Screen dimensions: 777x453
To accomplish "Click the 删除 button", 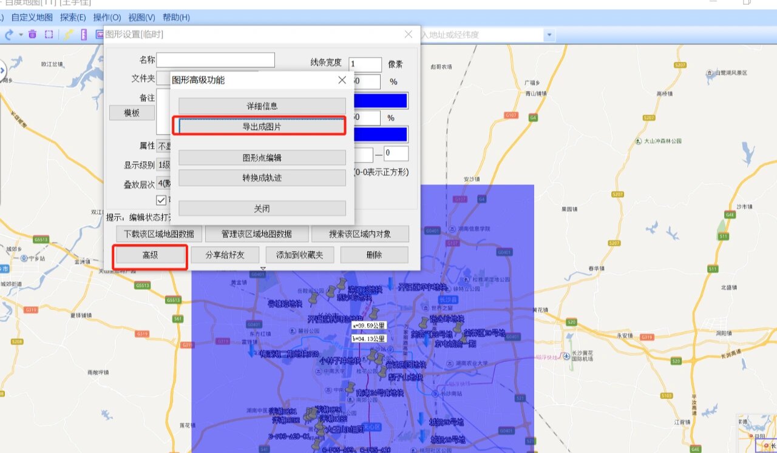I will point(375,255).
